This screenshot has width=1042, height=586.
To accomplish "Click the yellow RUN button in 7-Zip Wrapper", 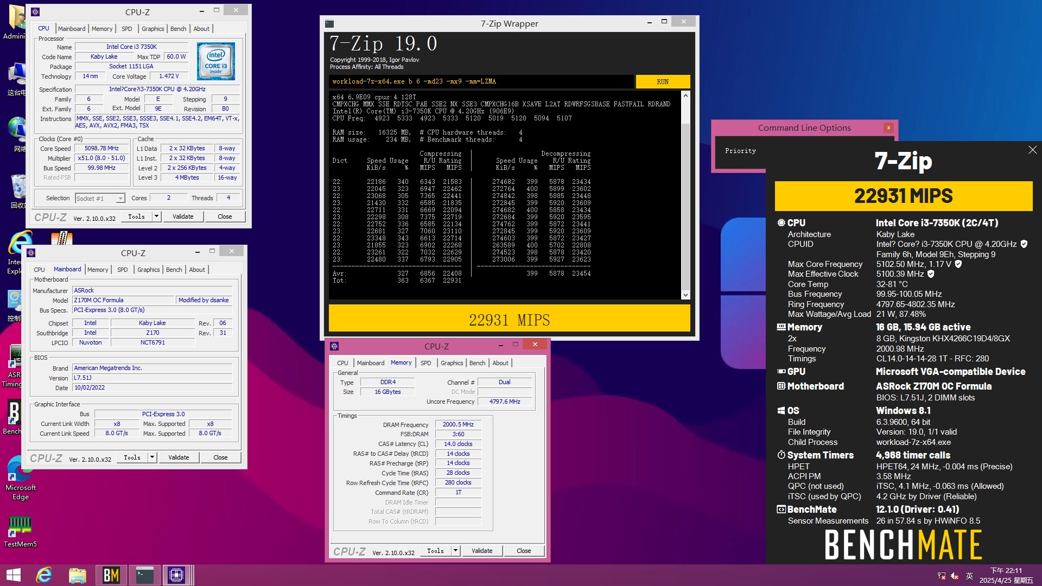I will tap(663, 81).
